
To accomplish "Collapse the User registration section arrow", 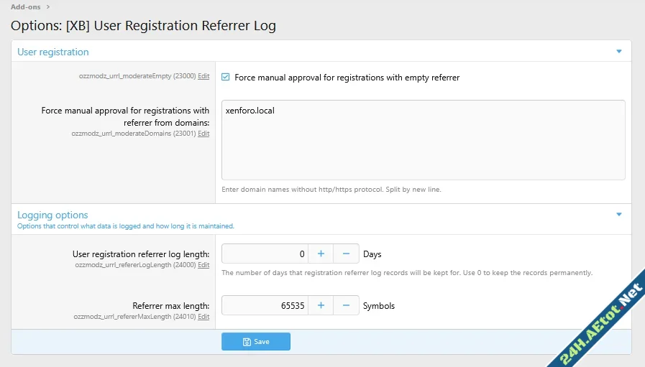I will (x=618, y=52).
